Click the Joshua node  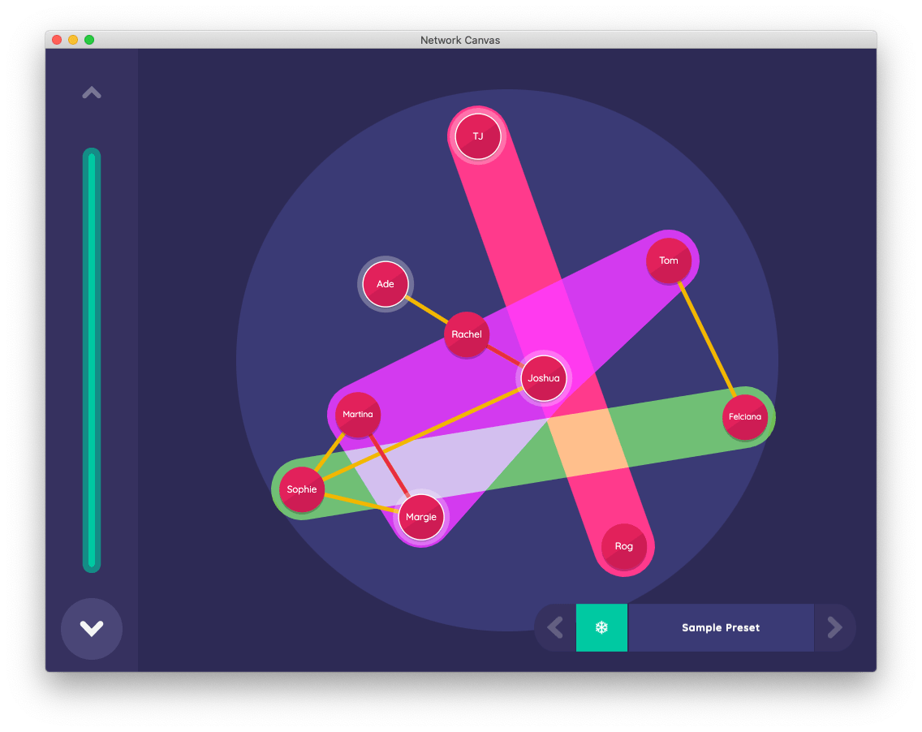544,378
